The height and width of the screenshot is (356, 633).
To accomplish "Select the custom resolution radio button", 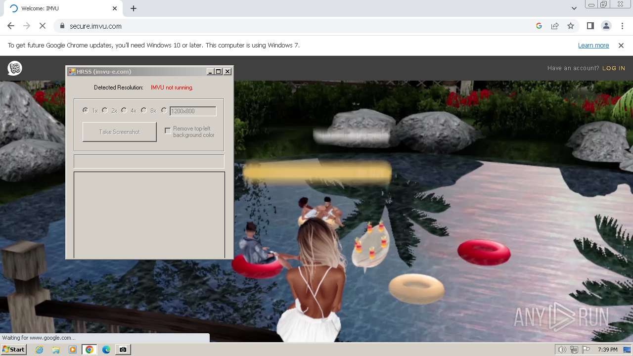I will click(x=164, y=111).
